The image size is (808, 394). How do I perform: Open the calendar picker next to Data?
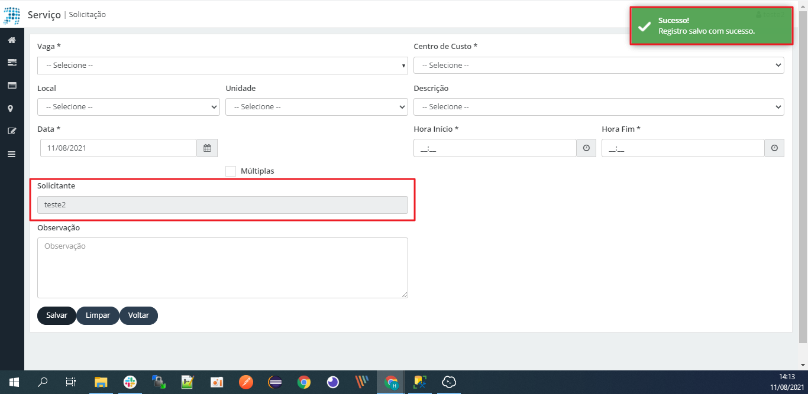pos(207,148)
